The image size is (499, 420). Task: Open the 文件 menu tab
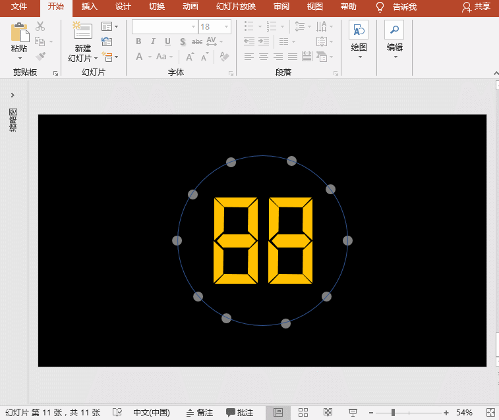pos(18,7)
